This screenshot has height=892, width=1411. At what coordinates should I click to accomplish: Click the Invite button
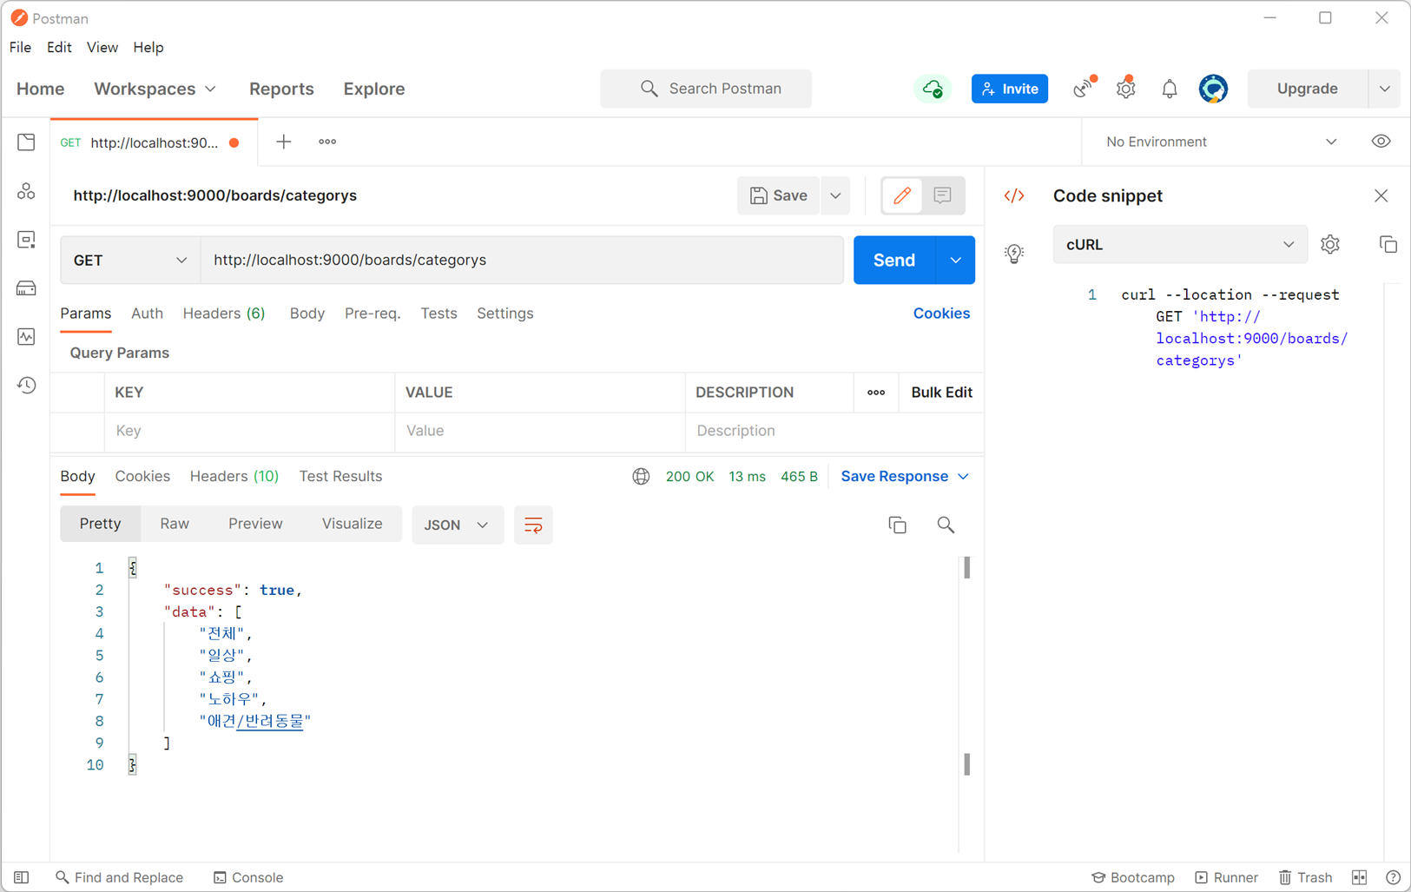1010,89
